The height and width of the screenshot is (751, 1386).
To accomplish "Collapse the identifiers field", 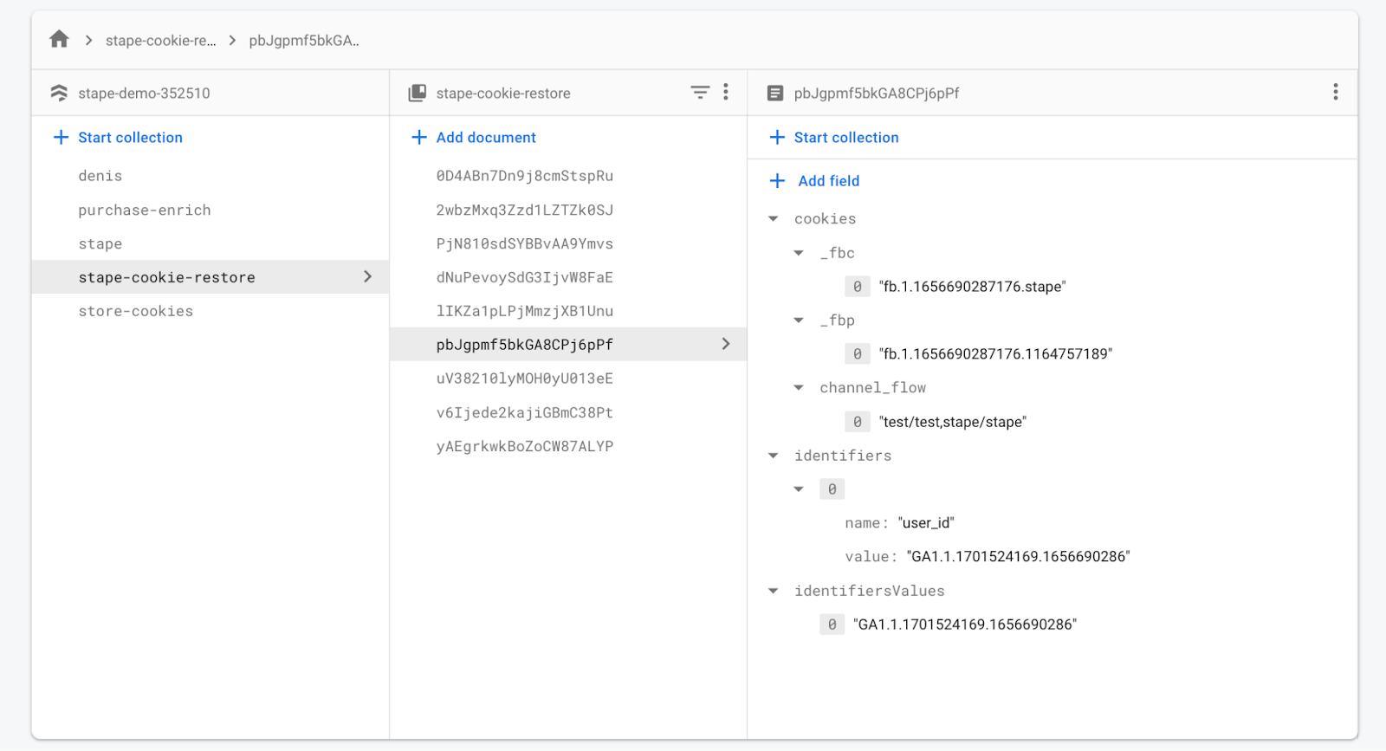I will [774, 456].
